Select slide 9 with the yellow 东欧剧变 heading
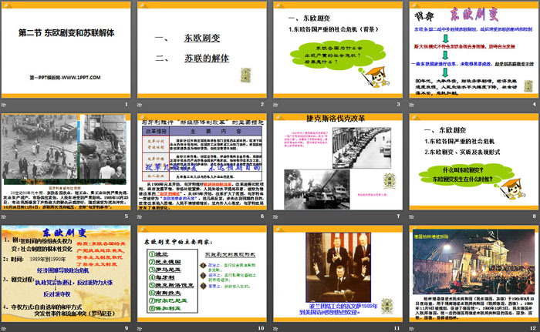Viewport: 540px width, 332px height. pos(67,275)
